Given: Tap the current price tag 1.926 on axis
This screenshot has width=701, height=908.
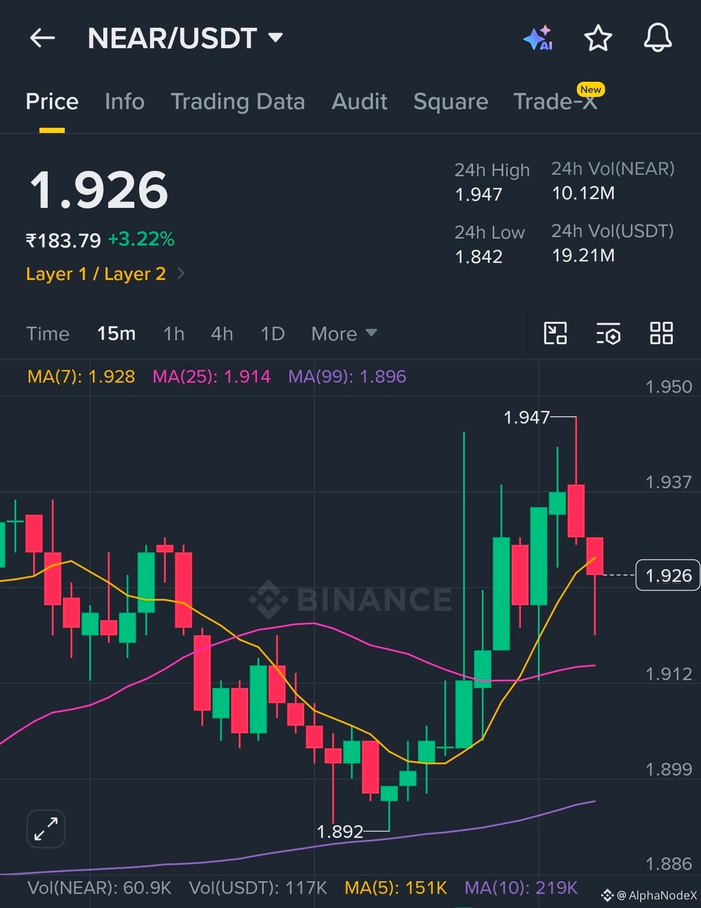Looking at the screenshot, I should (x=668, y=575).
